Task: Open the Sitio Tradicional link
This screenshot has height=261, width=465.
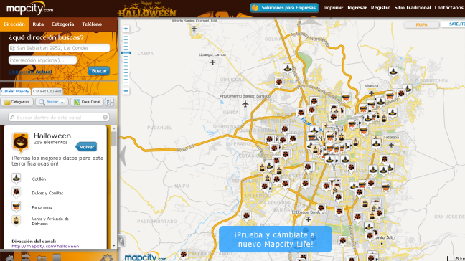Action: tap(412, 8)
